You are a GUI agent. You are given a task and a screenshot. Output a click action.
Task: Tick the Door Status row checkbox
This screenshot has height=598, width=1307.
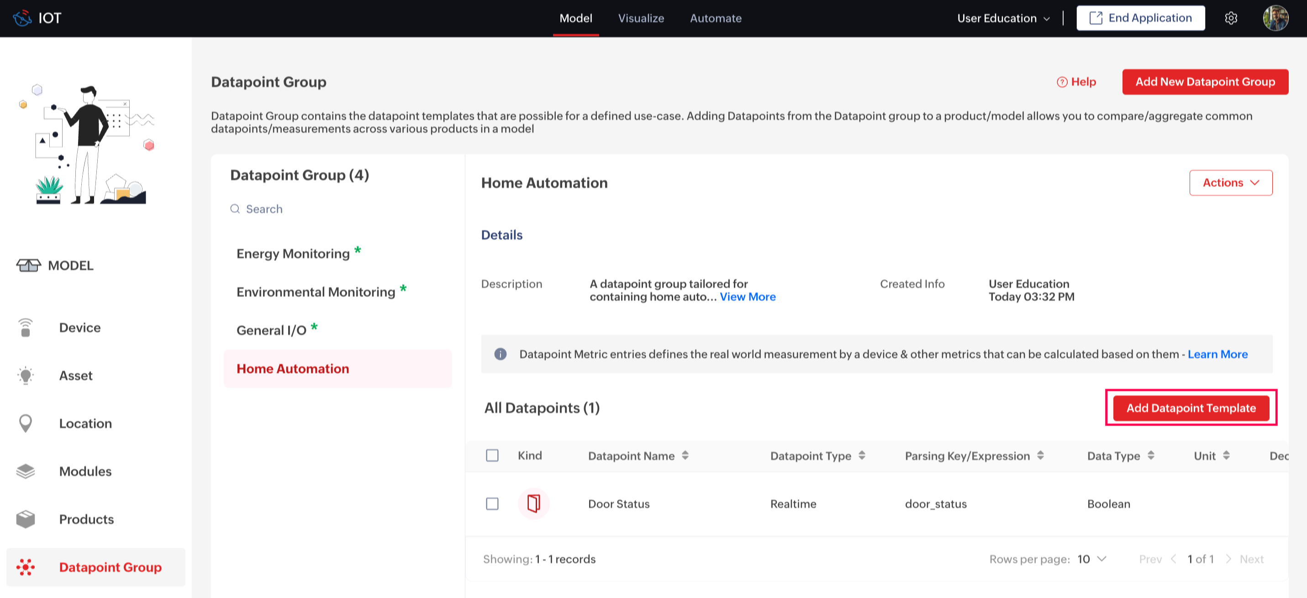[x=492, y=504]
